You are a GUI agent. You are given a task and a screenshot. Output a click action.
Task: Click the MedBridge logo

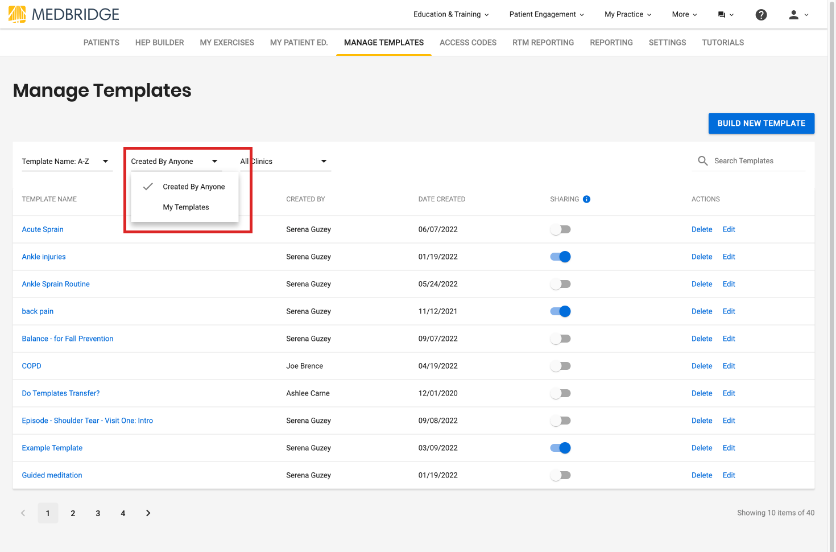pyautogui.click(x=64, y=14)
